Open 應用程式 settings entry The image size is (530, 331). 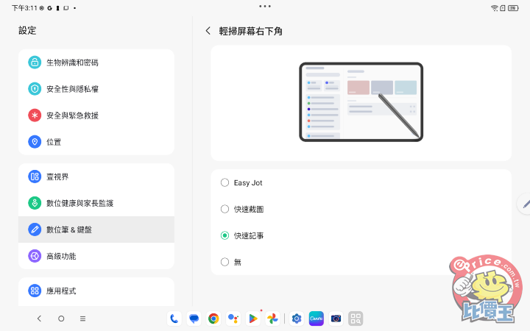[96, 291]
